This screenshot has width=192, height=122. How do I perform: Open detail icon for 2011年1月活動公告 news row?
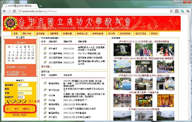(x=45, y=83)
